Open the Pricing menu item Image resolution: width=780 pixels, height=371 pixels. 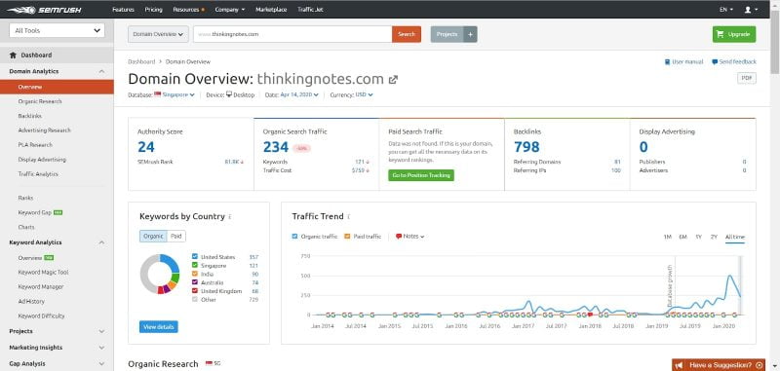pyautogui.click(x=154, y=10)
